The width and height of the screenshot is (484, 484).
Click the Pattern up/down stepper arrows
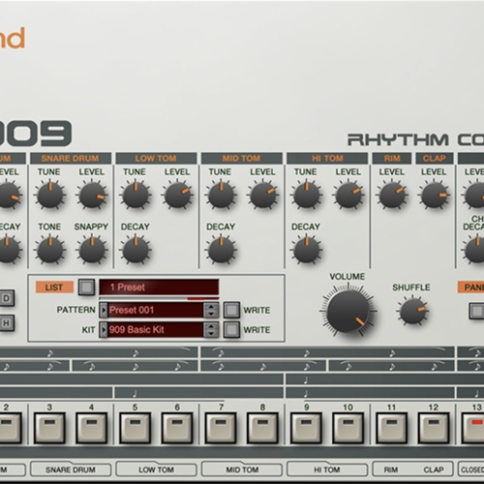click(211, 310)
